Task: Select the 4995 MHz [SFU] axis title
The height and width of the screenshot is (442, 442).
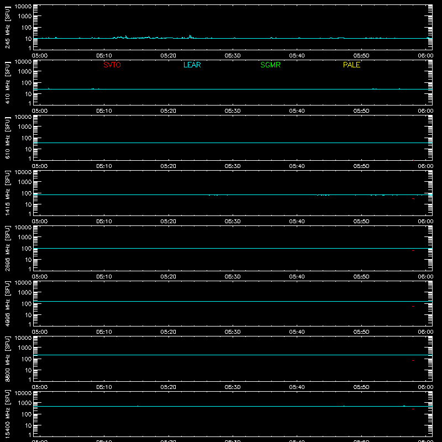Action: click(x=8, y=303)
